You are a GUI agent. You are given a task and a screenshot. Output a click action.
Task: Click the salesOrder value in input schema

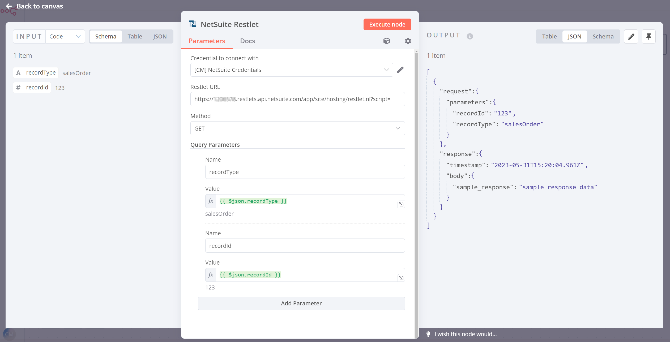(x=76, y=73)
